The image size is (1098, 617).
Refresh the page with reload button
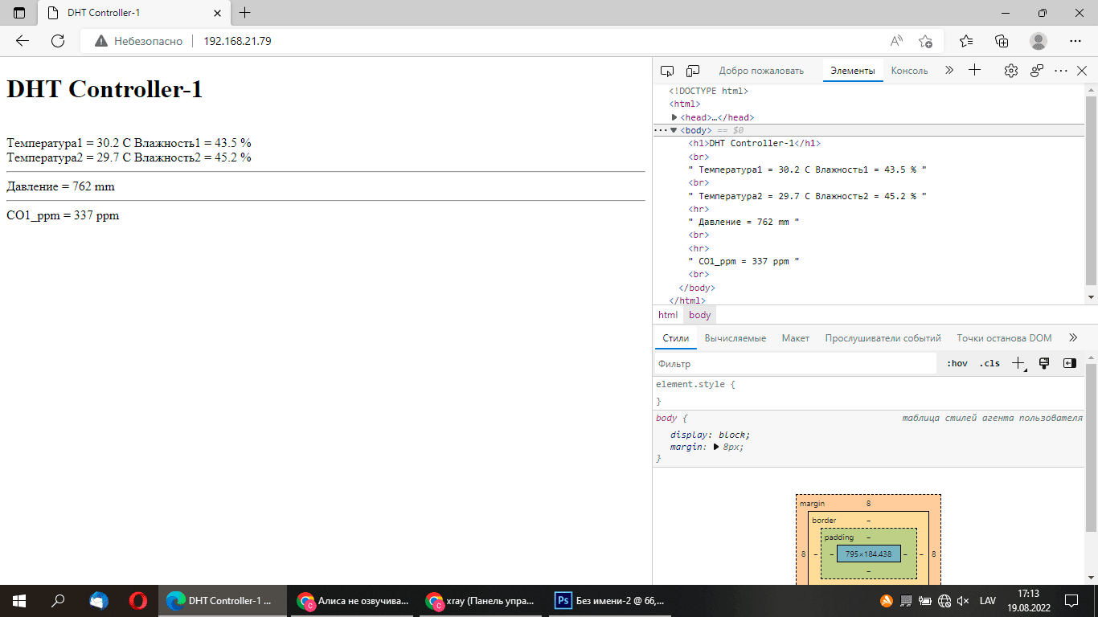coord(58,41)
